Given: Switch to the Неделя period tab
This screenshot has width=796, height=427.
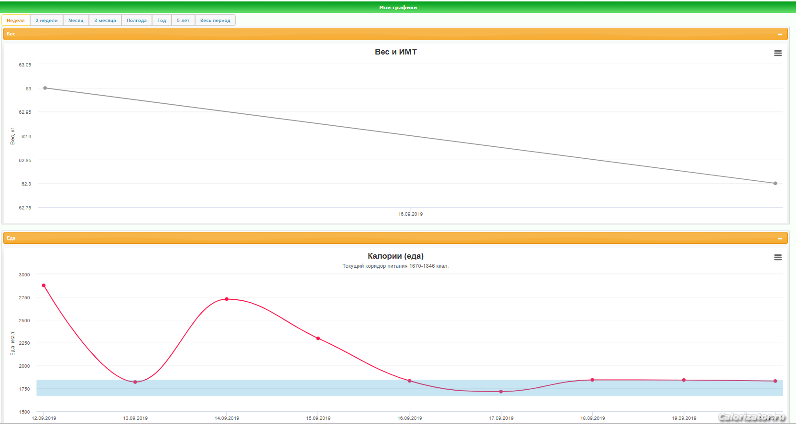Looking at the screenshot, I should [x=16, y=21].
